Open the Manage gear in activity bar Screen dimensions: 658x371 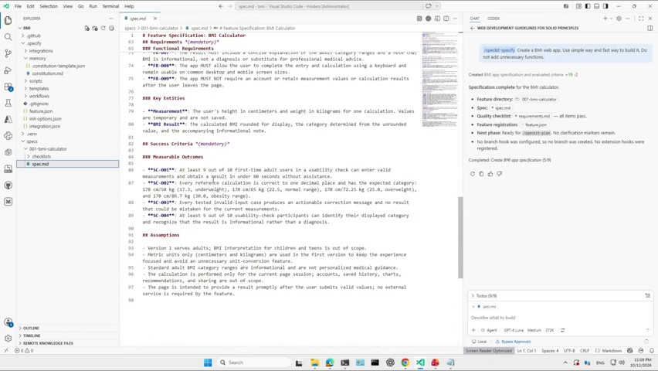8,339
